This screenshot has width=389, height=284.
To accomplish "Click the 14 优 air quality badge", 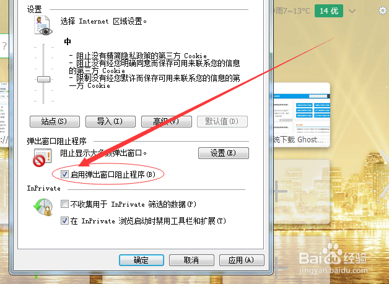I will pos(329,11).
